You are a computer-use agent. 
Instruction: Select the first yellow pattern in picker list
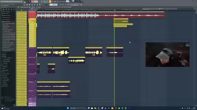(x=22, y=12)
